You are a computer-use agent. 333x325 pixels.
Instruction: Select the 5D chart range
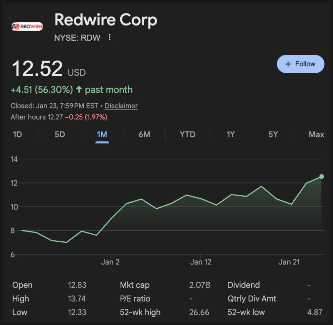click(60, 135)
